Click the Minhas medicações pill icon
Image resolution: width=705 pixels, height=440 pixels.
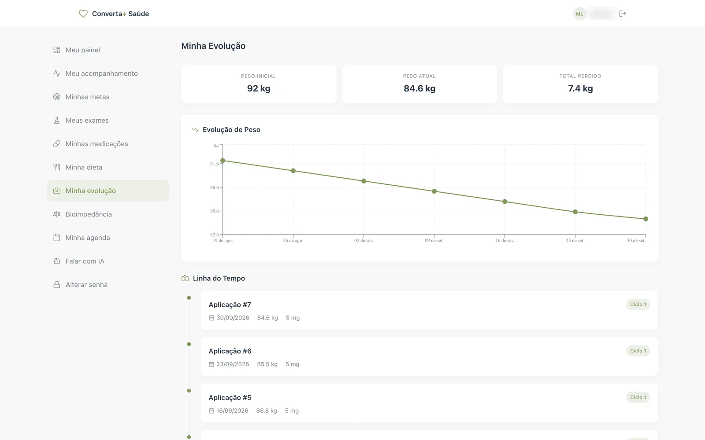coord(57,144)
